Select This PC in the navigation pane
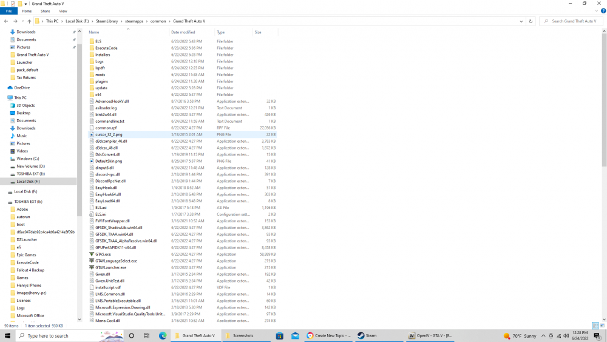The width and height of the screenshot is (607, 342). [20, 98]
